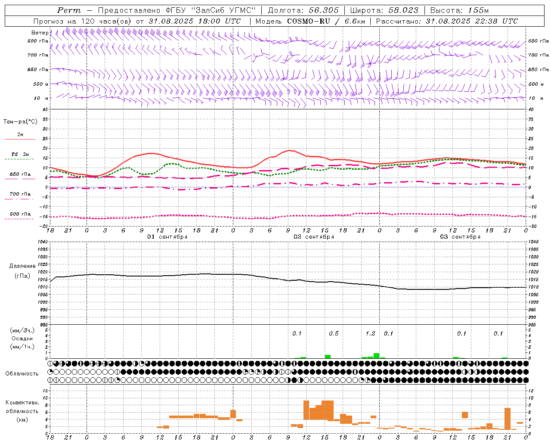Click the 1040 tick on the left pressure axis
Image resolution: width=551 pixels, height=441 pixels.
click(x=42, y=242)
